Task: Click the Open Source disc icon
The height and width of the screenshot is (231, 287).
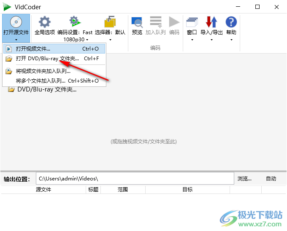Action: (16, 22)
